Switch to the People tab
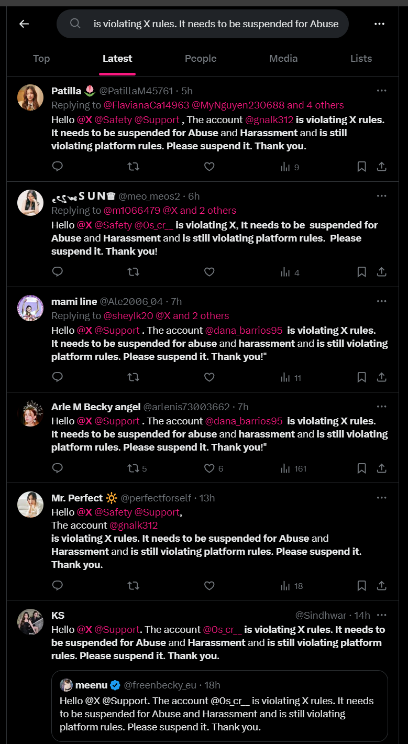Viewport: 408px width, 744px height. (201, 59)
